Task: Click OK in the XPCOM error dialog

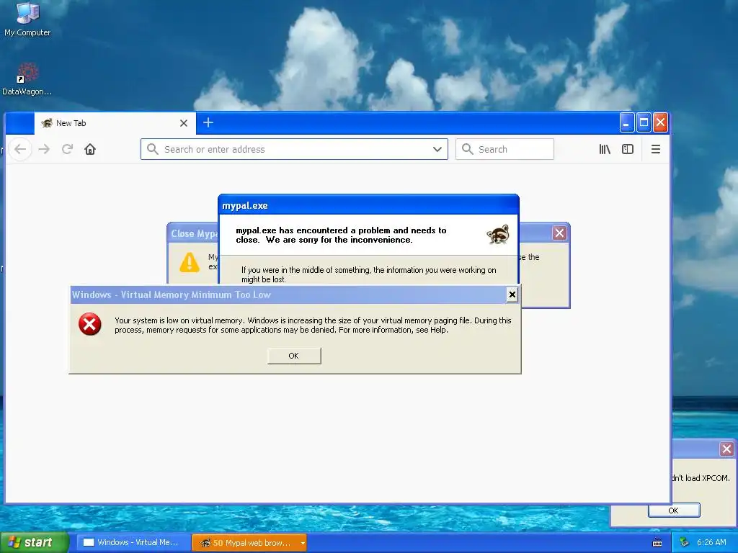Action: coord(674,511)
